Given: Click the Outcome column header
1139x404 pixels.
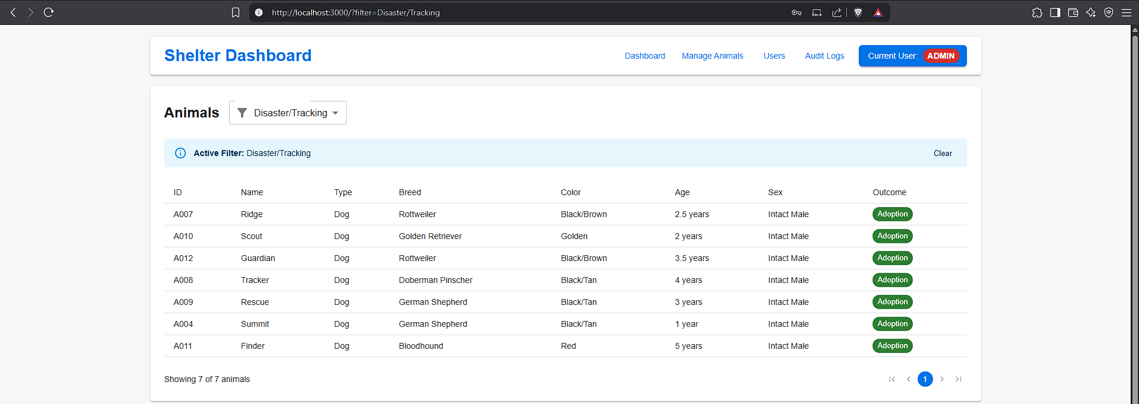Looking at the screenshot, I should click(889, 192).
